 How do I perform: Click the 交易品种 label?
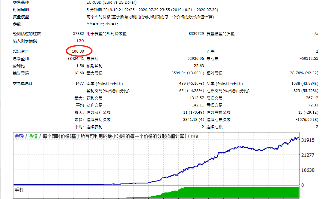[21, 2]
